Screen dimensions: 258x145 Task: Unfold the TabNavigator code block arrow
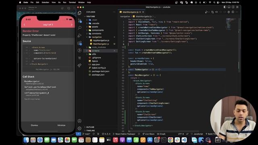[x=126, y=70]
